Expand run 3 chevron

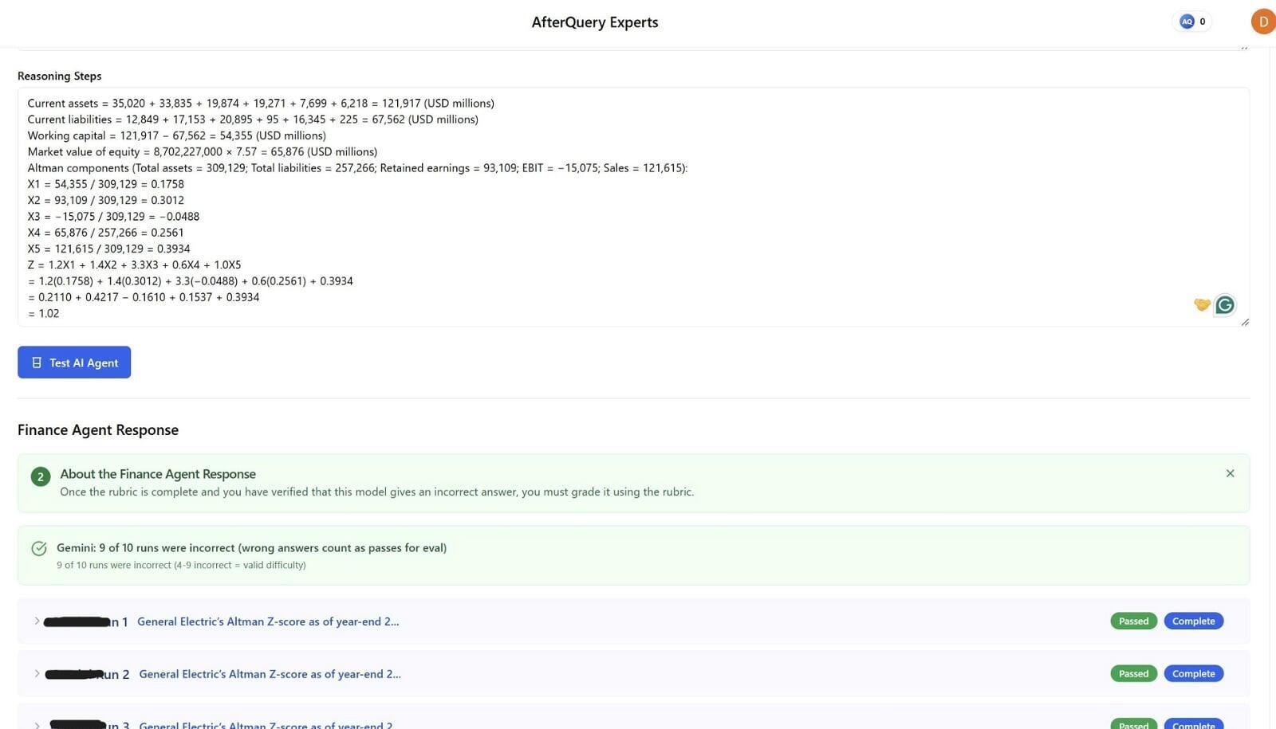point(37,724)
